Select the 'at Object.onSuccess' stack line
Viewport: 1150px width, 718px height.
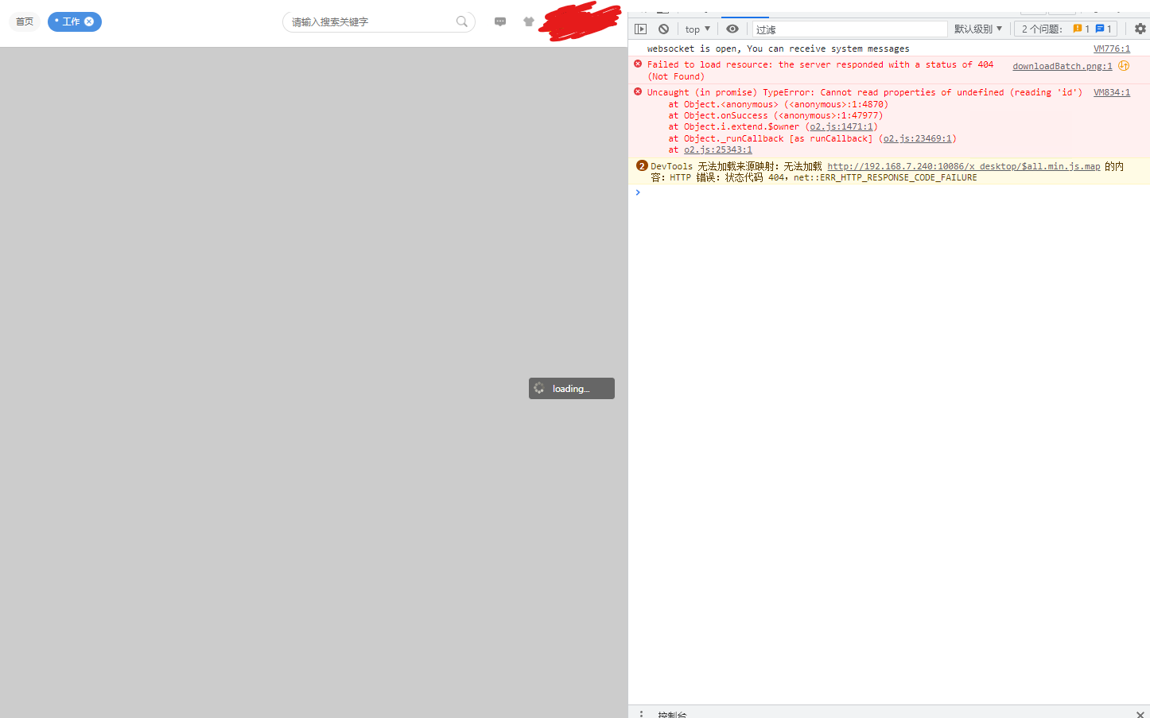775,115
